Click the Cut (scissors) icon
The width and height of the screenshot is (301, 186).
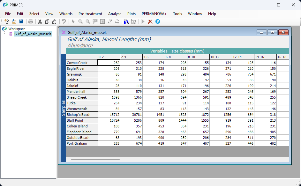[40, 21]
